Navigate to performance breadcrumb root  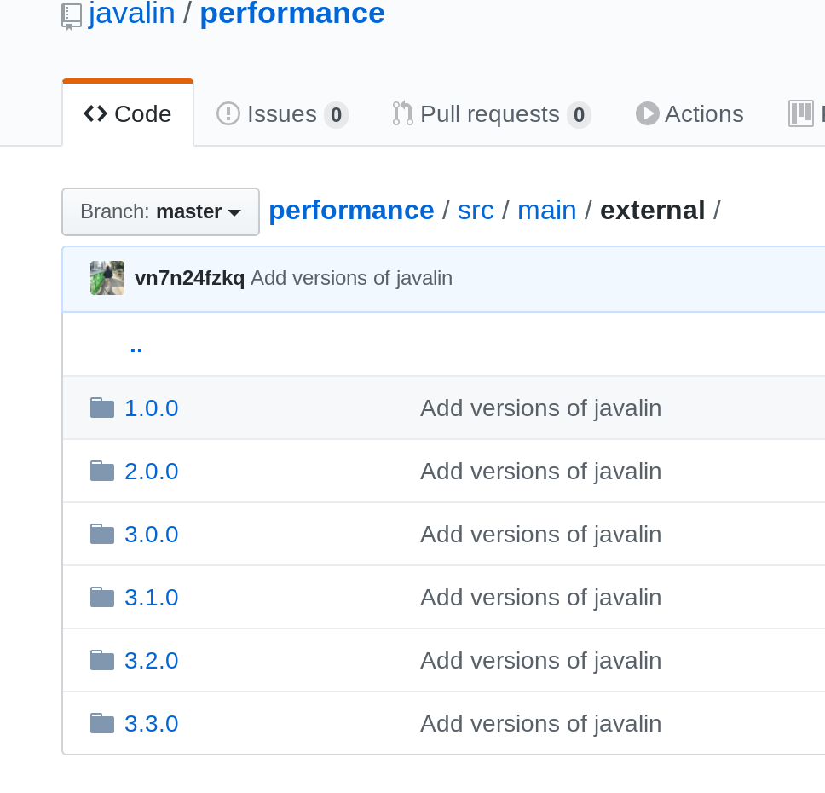(x=351, y=211)
